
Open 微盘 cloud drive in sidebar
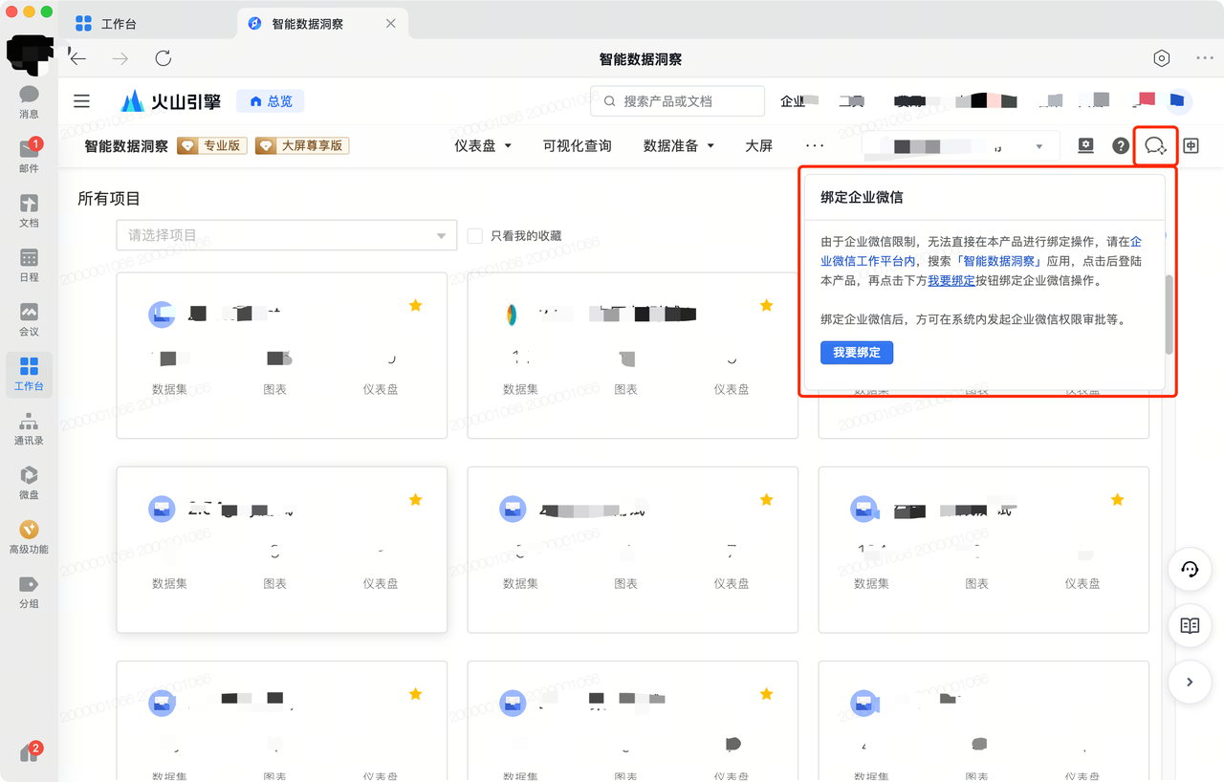click(x=29, y=482)
